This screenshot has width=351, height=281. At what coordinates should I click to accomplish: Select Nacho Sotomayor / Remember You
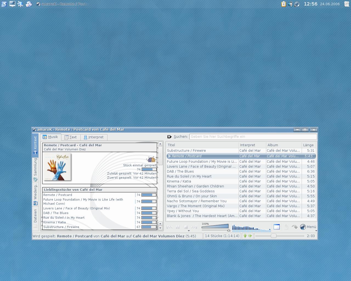(241, 201)
